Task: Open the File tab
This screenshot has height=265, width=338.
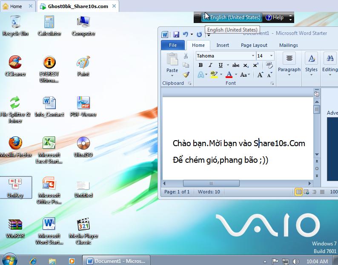Action: click(173, 45)
